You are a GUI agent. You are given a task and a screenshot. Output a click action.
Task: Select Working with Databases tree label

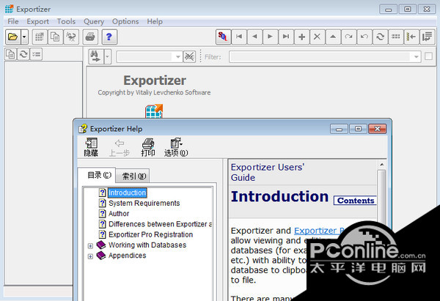[x=147, y=245]
